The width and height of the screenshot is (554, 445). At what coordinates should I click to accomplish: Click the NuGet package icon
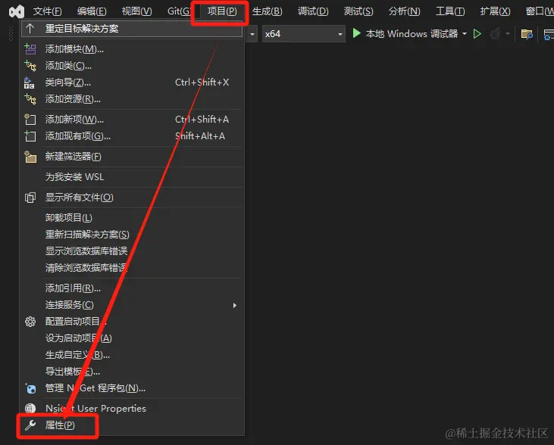[30, 388]
